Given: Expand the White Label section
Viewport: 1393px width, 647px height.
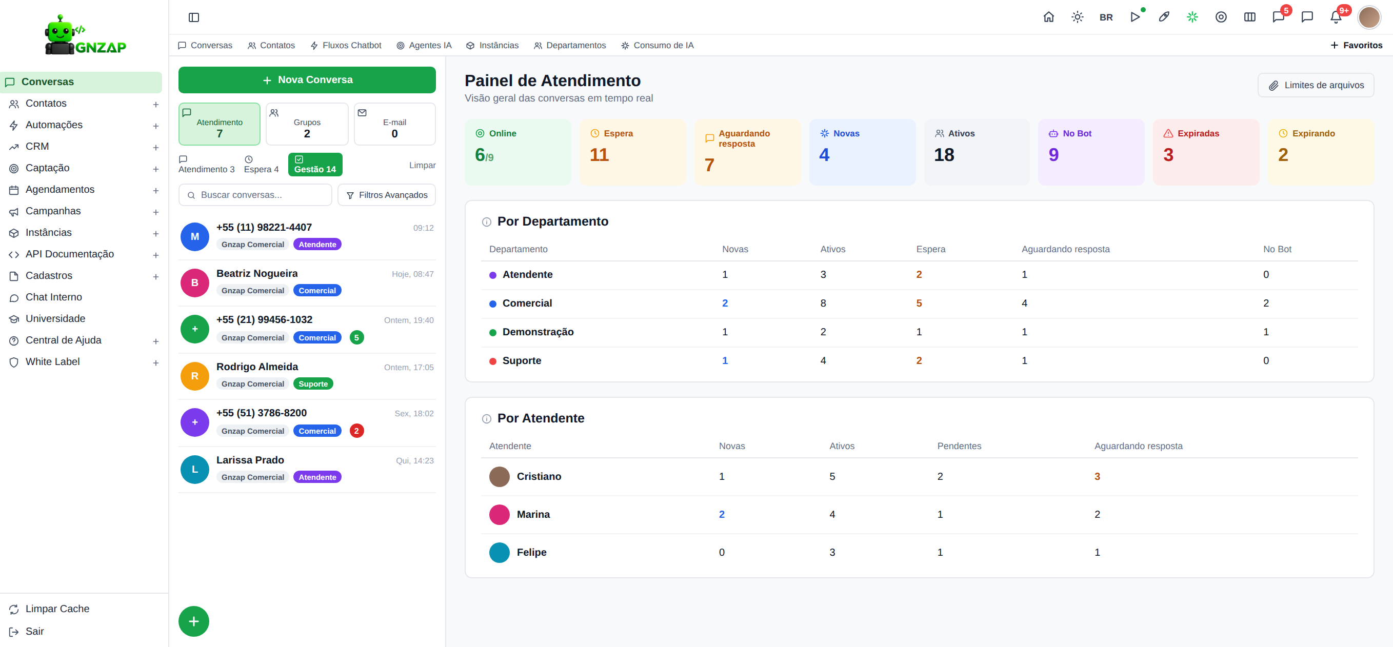Looking at the screenshot, I should [x=156, y=362].
